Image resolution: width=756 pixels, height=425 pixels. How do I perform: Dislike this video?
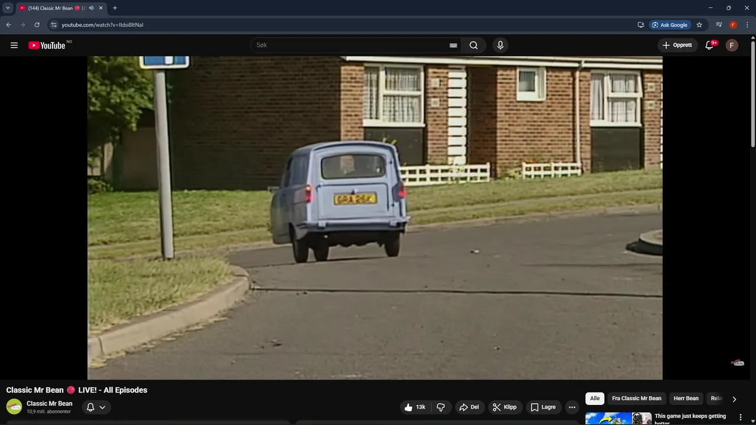[441, 407]
